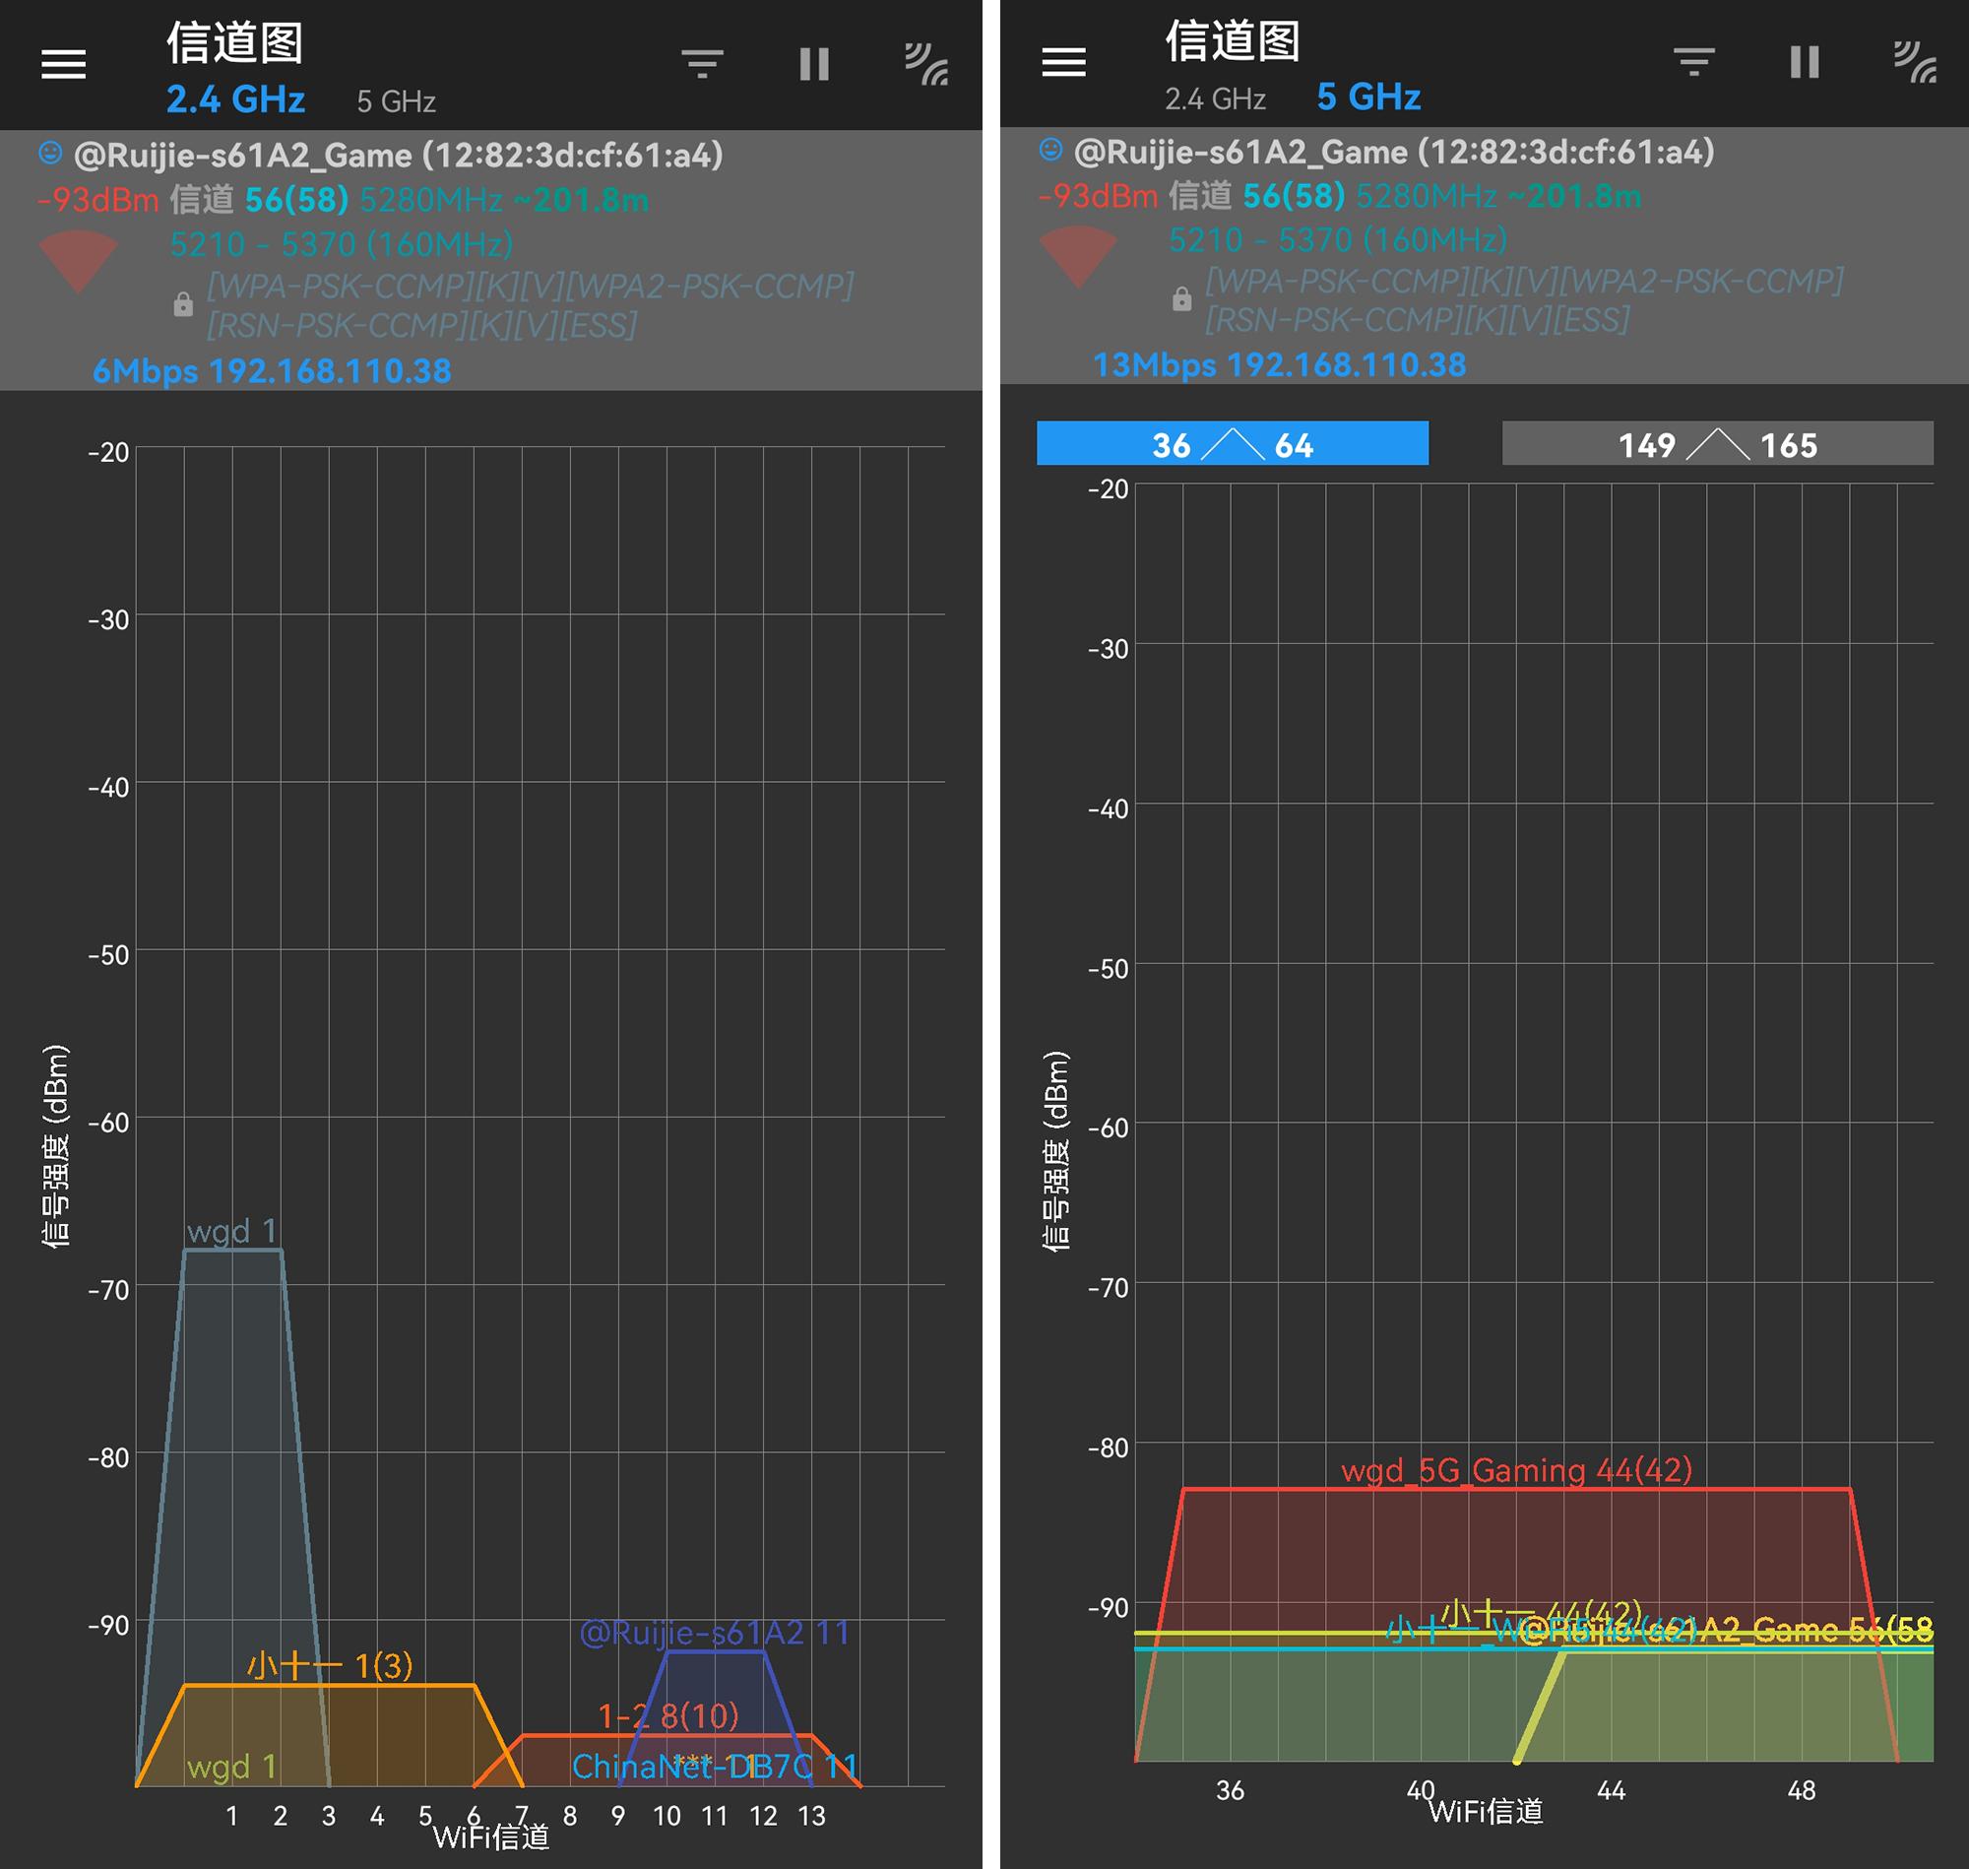Tap wgd_5G_Gaming 44(42) graph label
Image resolution: width=1969 pixels, height=1869 pixels.
click(1516, 1470)
